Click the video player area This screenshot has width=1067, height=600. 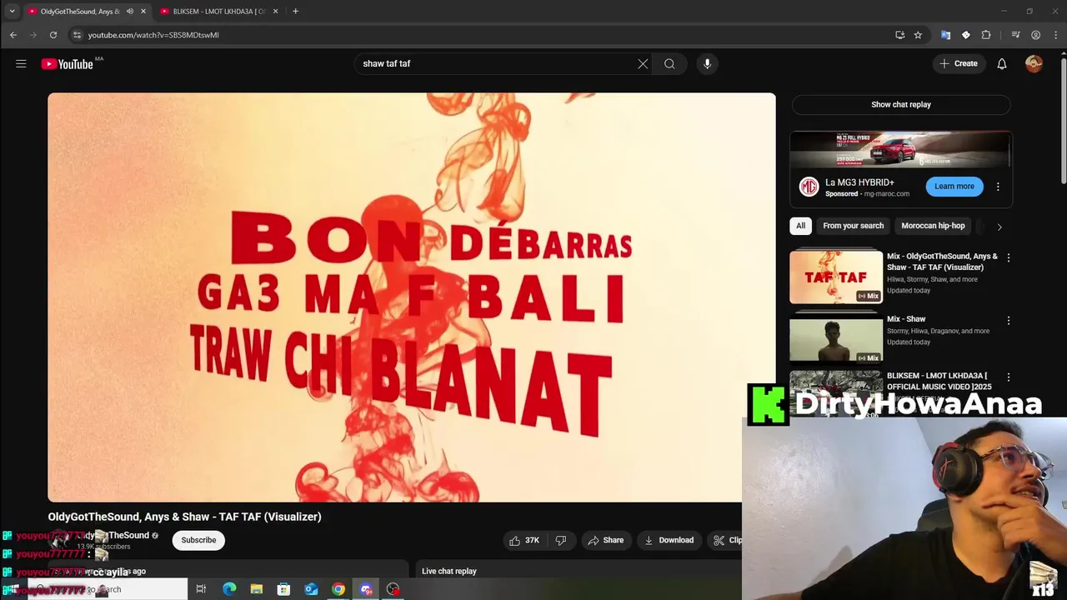point(411,297)
